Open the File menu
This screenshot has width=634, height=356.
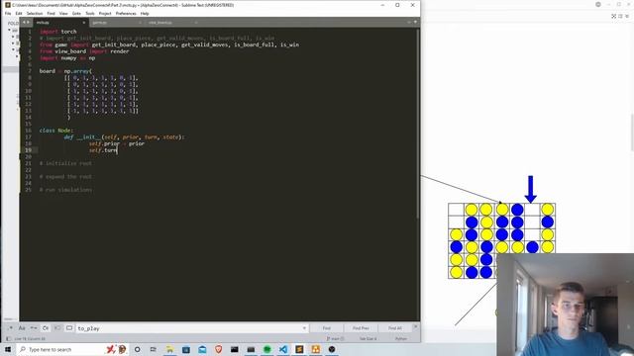pyautogui.click(x=8, y=13)
